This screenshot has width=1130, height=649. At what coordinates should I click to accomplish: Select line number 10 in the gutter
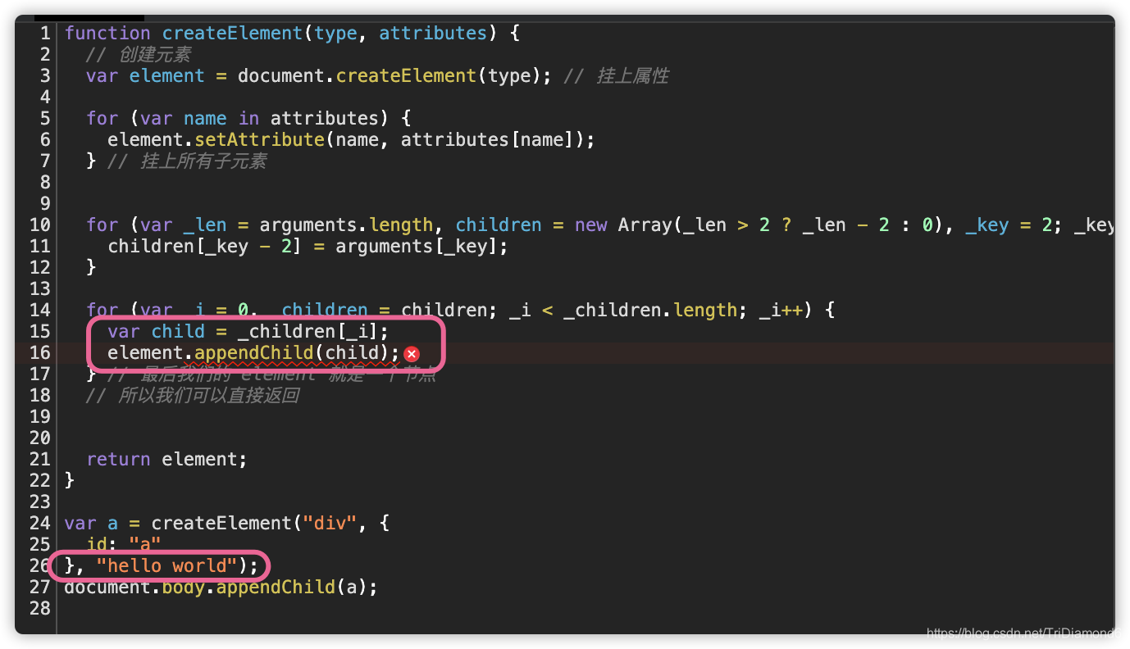tap(39, 225)
